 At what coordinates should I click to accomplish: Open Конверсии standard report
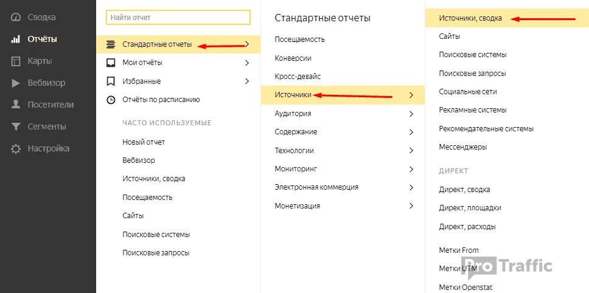293,58
